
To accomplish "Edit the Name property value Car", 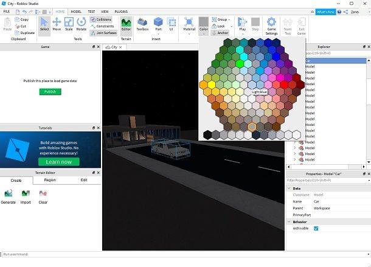I will pos(341,201).
